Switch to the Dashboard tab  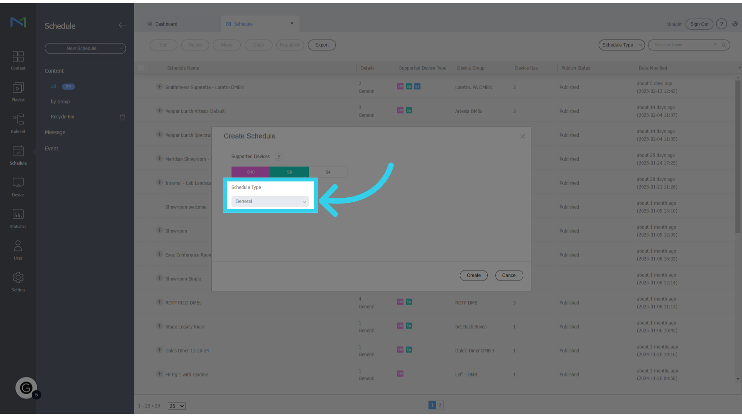point(166,24)
